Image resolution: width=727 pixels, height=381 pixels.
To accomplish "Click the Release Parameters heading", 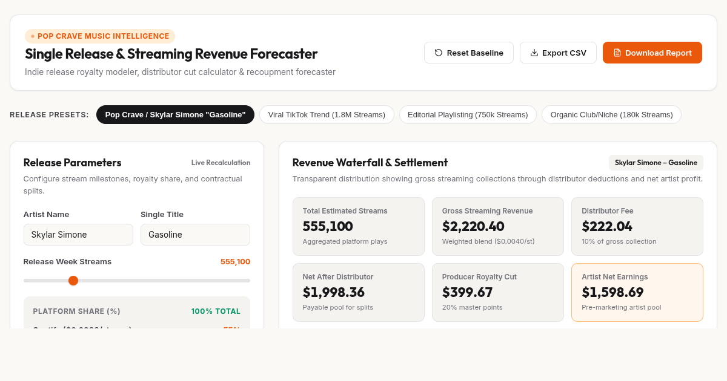I will tap(73, 163).
